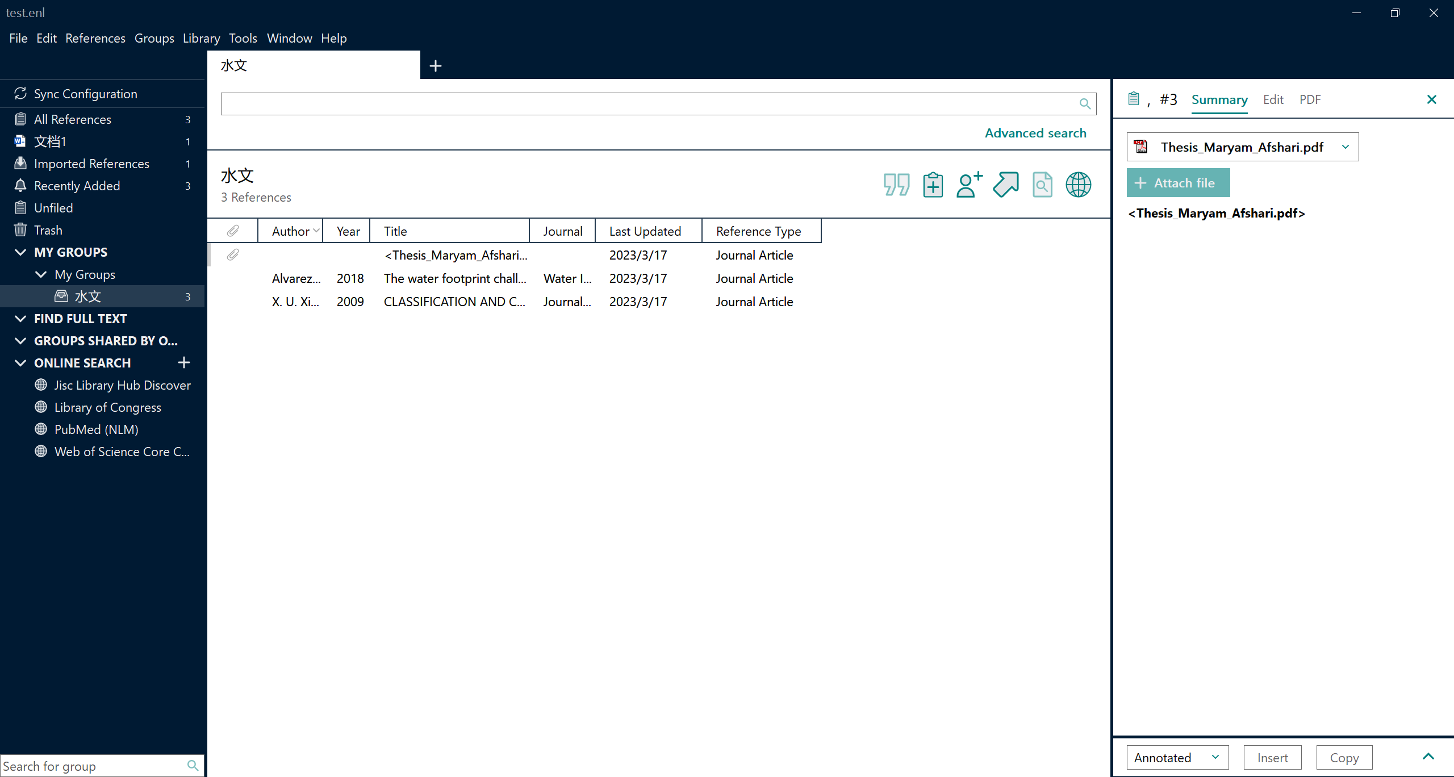
Task: Sort by the Reference Type column header
Action: (761, 231)
